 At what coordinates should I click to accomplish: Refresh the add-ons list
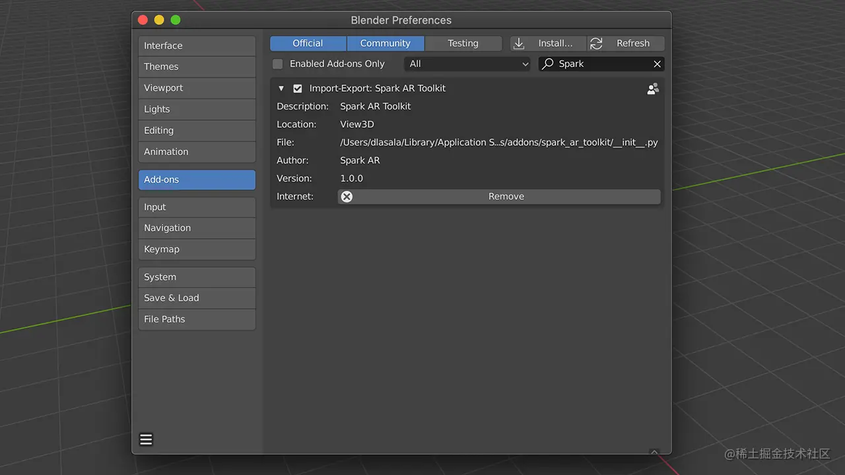point(626,44)
